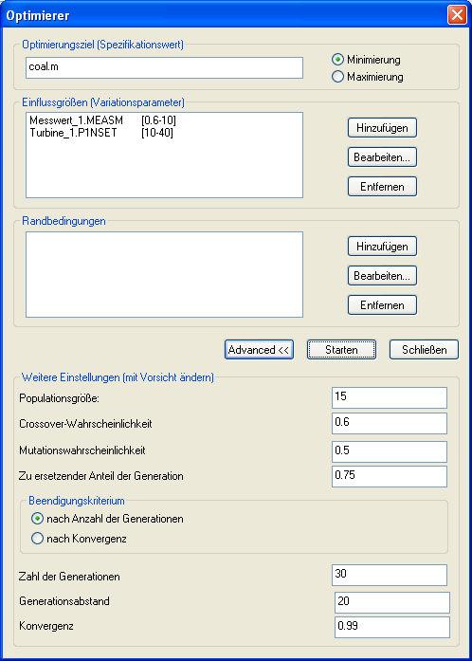Click the Zahl der Generationen field
Viewport: 472px width, 661px height.
390,576
